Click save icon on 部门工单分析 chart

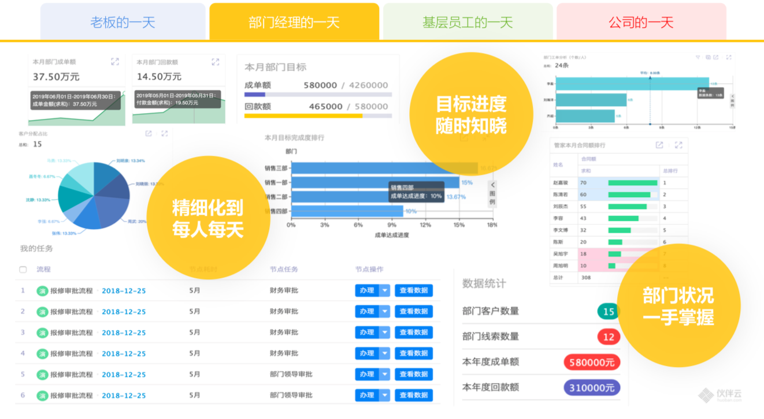point(707,57)
